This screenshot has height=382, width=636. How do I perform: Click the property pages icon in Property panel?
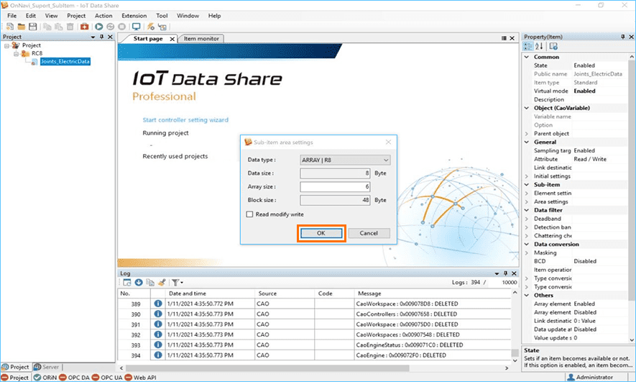tap(553, 46)
